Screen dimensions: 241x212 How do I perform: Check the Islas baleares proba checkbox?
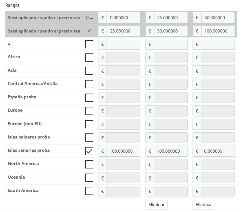[x=89, y=138]
